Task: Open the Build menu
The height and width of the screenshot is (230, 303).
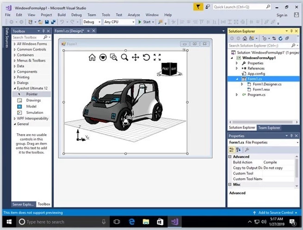Action: click(62, 15)
